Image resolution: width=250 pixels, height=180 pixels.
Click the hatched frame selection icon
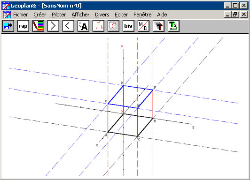113,26
